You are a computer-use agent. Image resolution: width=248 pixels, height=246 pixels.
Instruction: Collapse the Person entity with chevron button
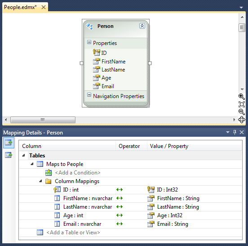(x=142, y=26)
